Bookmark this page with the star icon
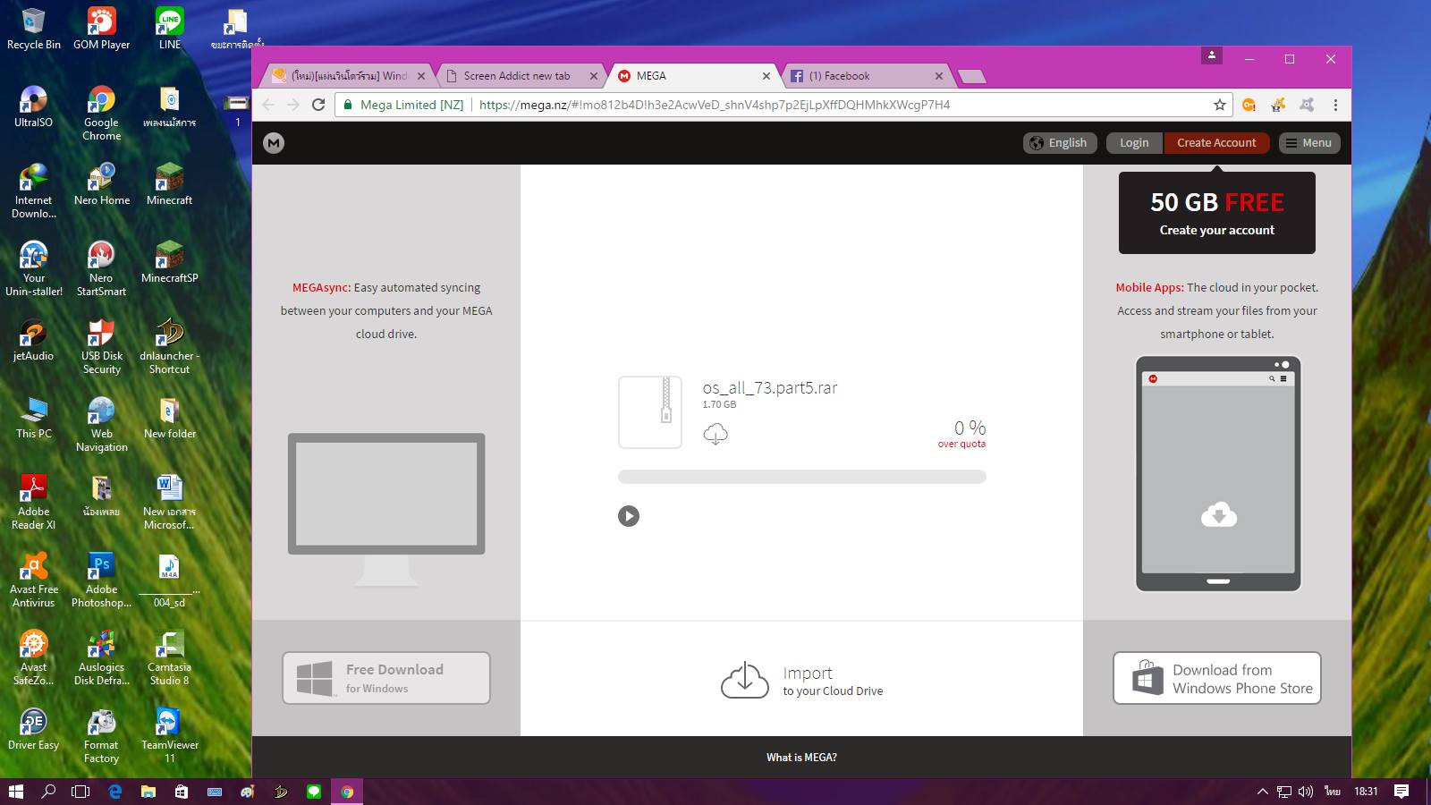This screenshot has height=805, width=1431. [1220, 105]
